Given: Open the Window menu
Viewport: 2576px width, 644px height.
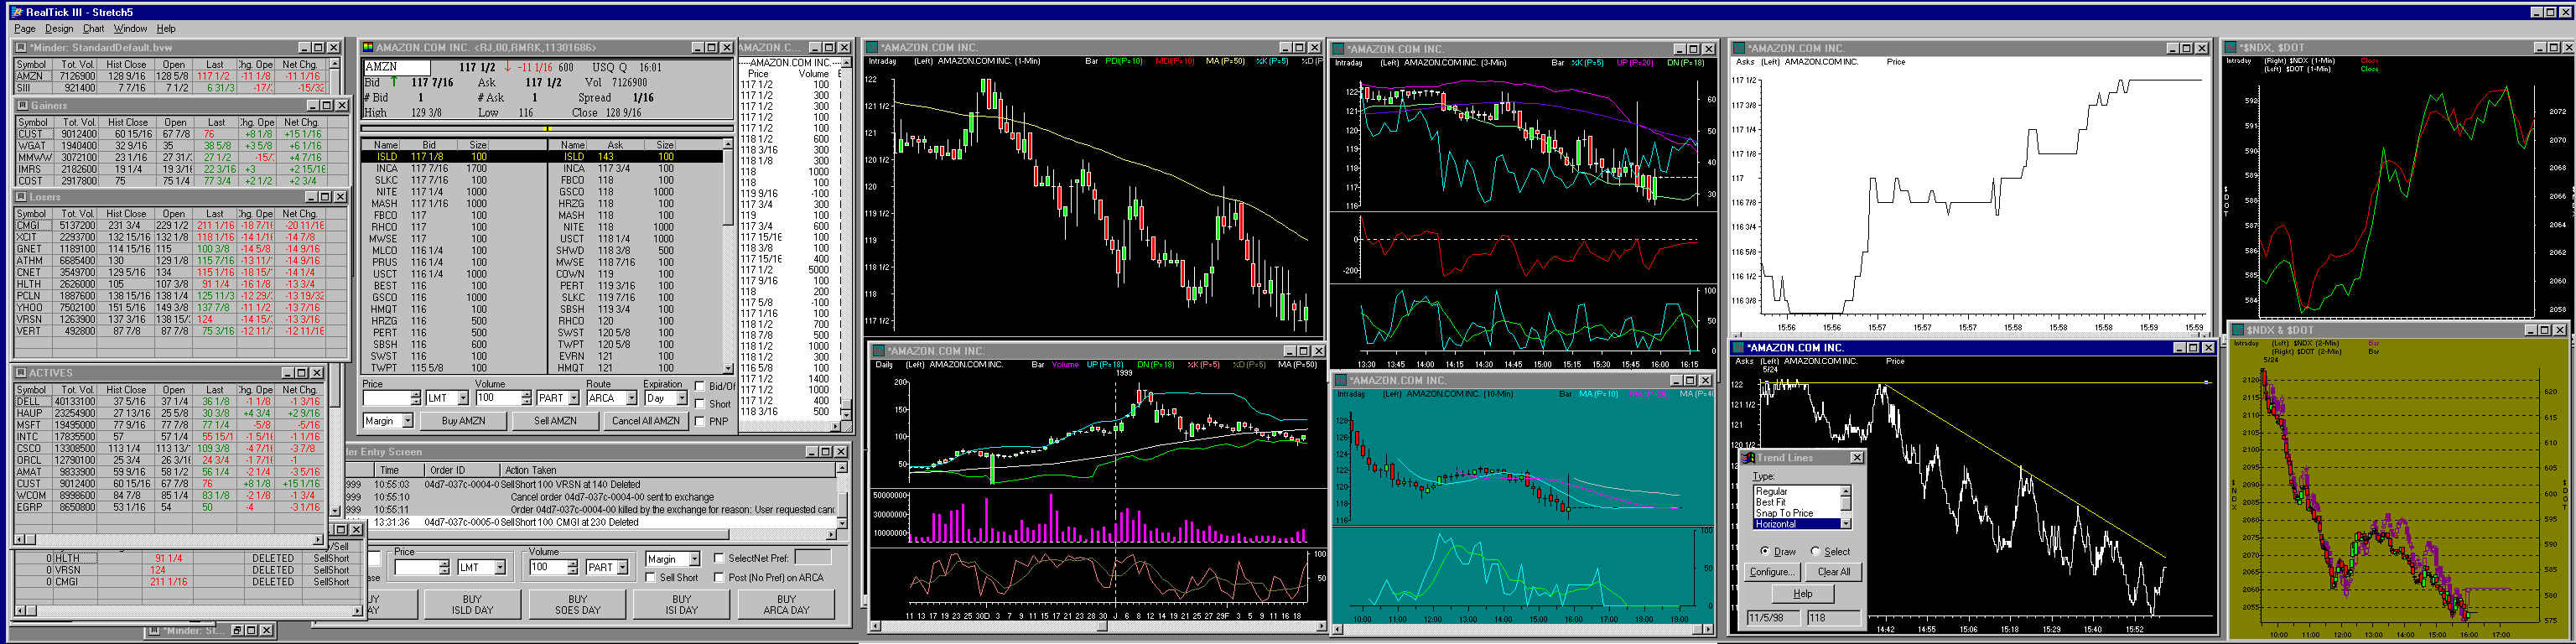Looking at the screenshot, I should click(130, 29).
